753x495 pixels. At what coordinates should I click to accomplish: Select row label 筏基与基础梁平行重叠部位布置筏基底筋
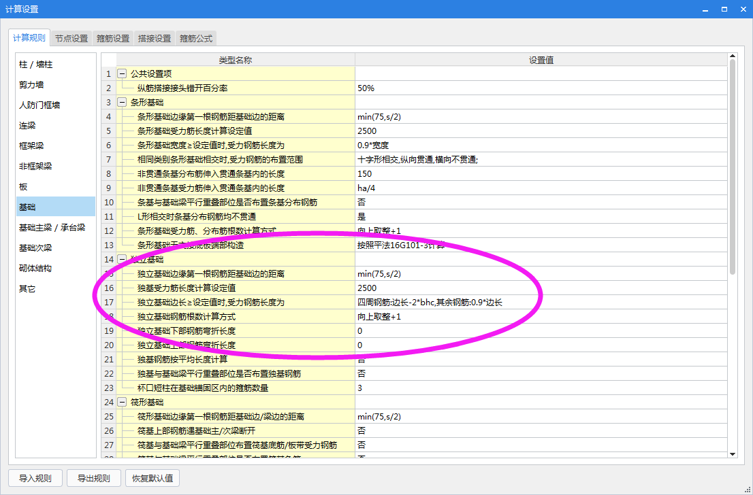click(237, 445)
